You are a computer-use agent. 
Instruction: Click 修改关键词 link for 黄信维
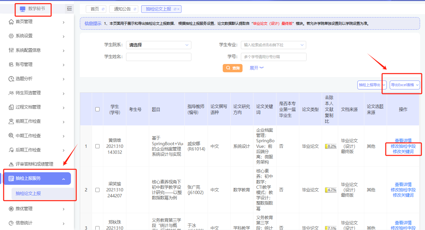pyautogui.click(x=403, y=152)
